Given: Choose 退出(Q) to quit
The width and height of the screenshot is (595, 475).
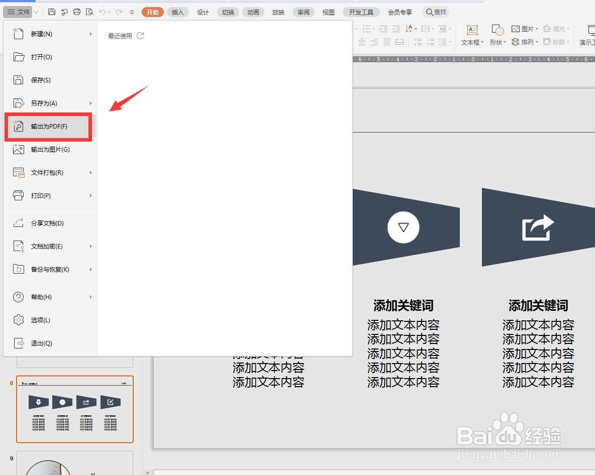Looking at the screenshot, I should pyautogui.click(x=50, y=343).
